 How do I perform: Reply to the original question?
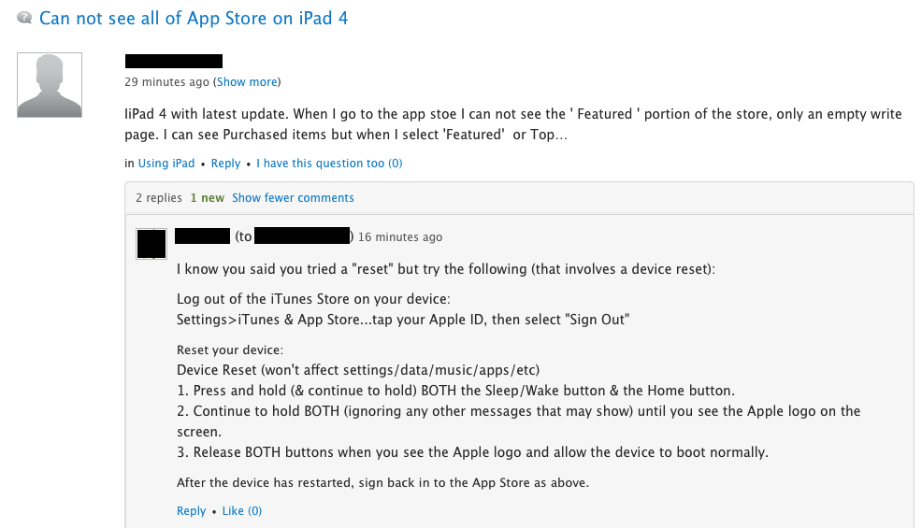225,164
